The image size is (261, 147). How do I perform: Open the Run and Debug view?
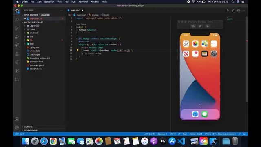[17, 37]
